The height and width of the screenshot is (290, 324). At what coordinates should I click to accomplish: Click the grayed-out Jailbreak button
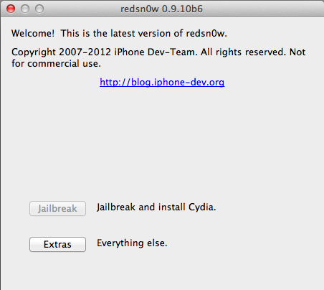click(x=57, y=208)
